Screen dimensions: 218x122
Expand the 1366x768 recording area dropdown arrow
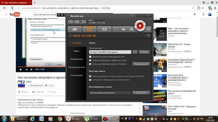[145, 36]
